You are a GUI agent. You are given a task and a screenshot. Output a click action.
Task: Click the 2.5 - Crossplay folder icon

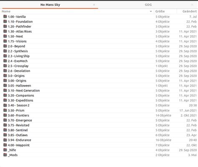click(5, 66)
